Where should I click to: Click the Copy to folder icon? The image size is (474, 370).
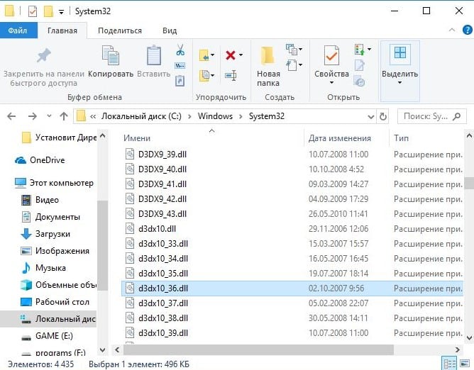pyautogui.click(x=204, y=75)
